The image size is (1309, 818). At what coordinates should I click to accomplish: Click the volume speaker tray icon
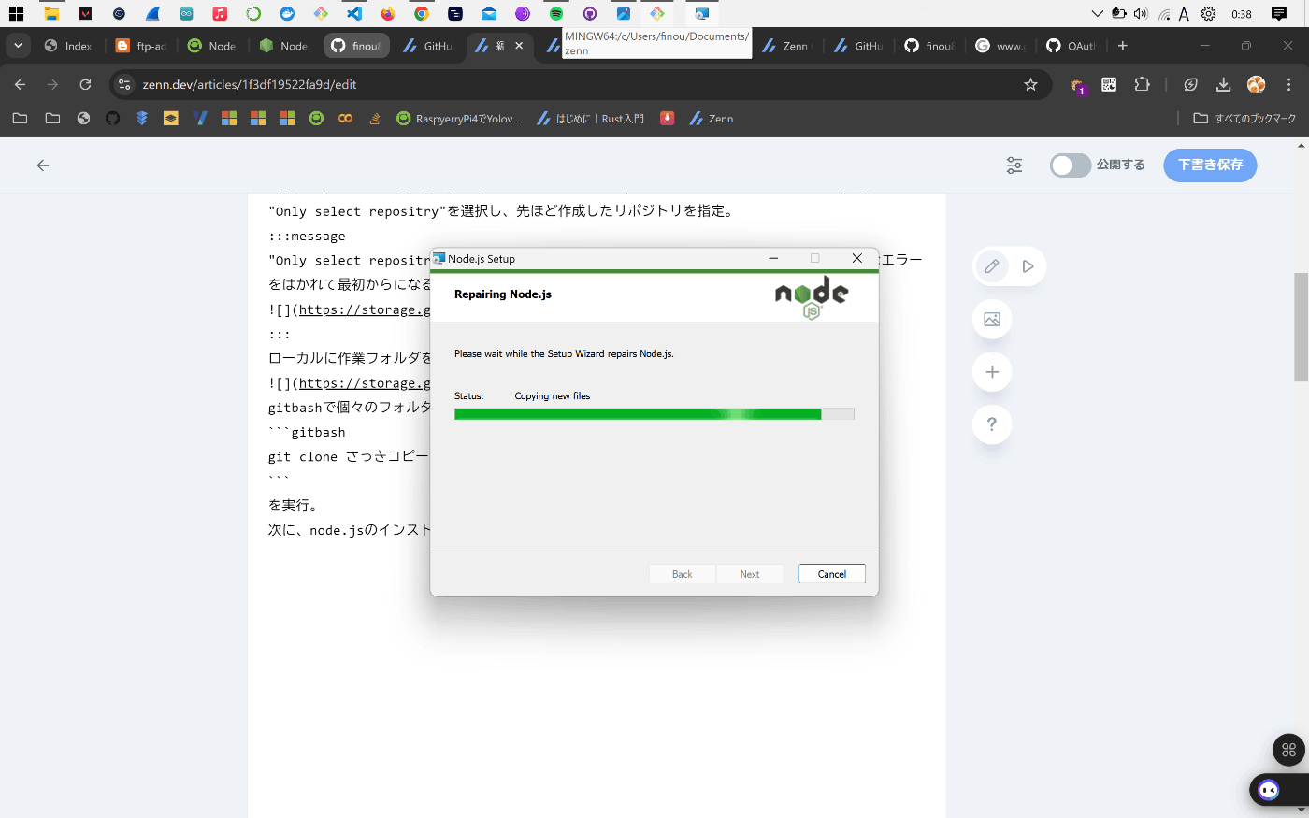click(x=1141, y=14)
